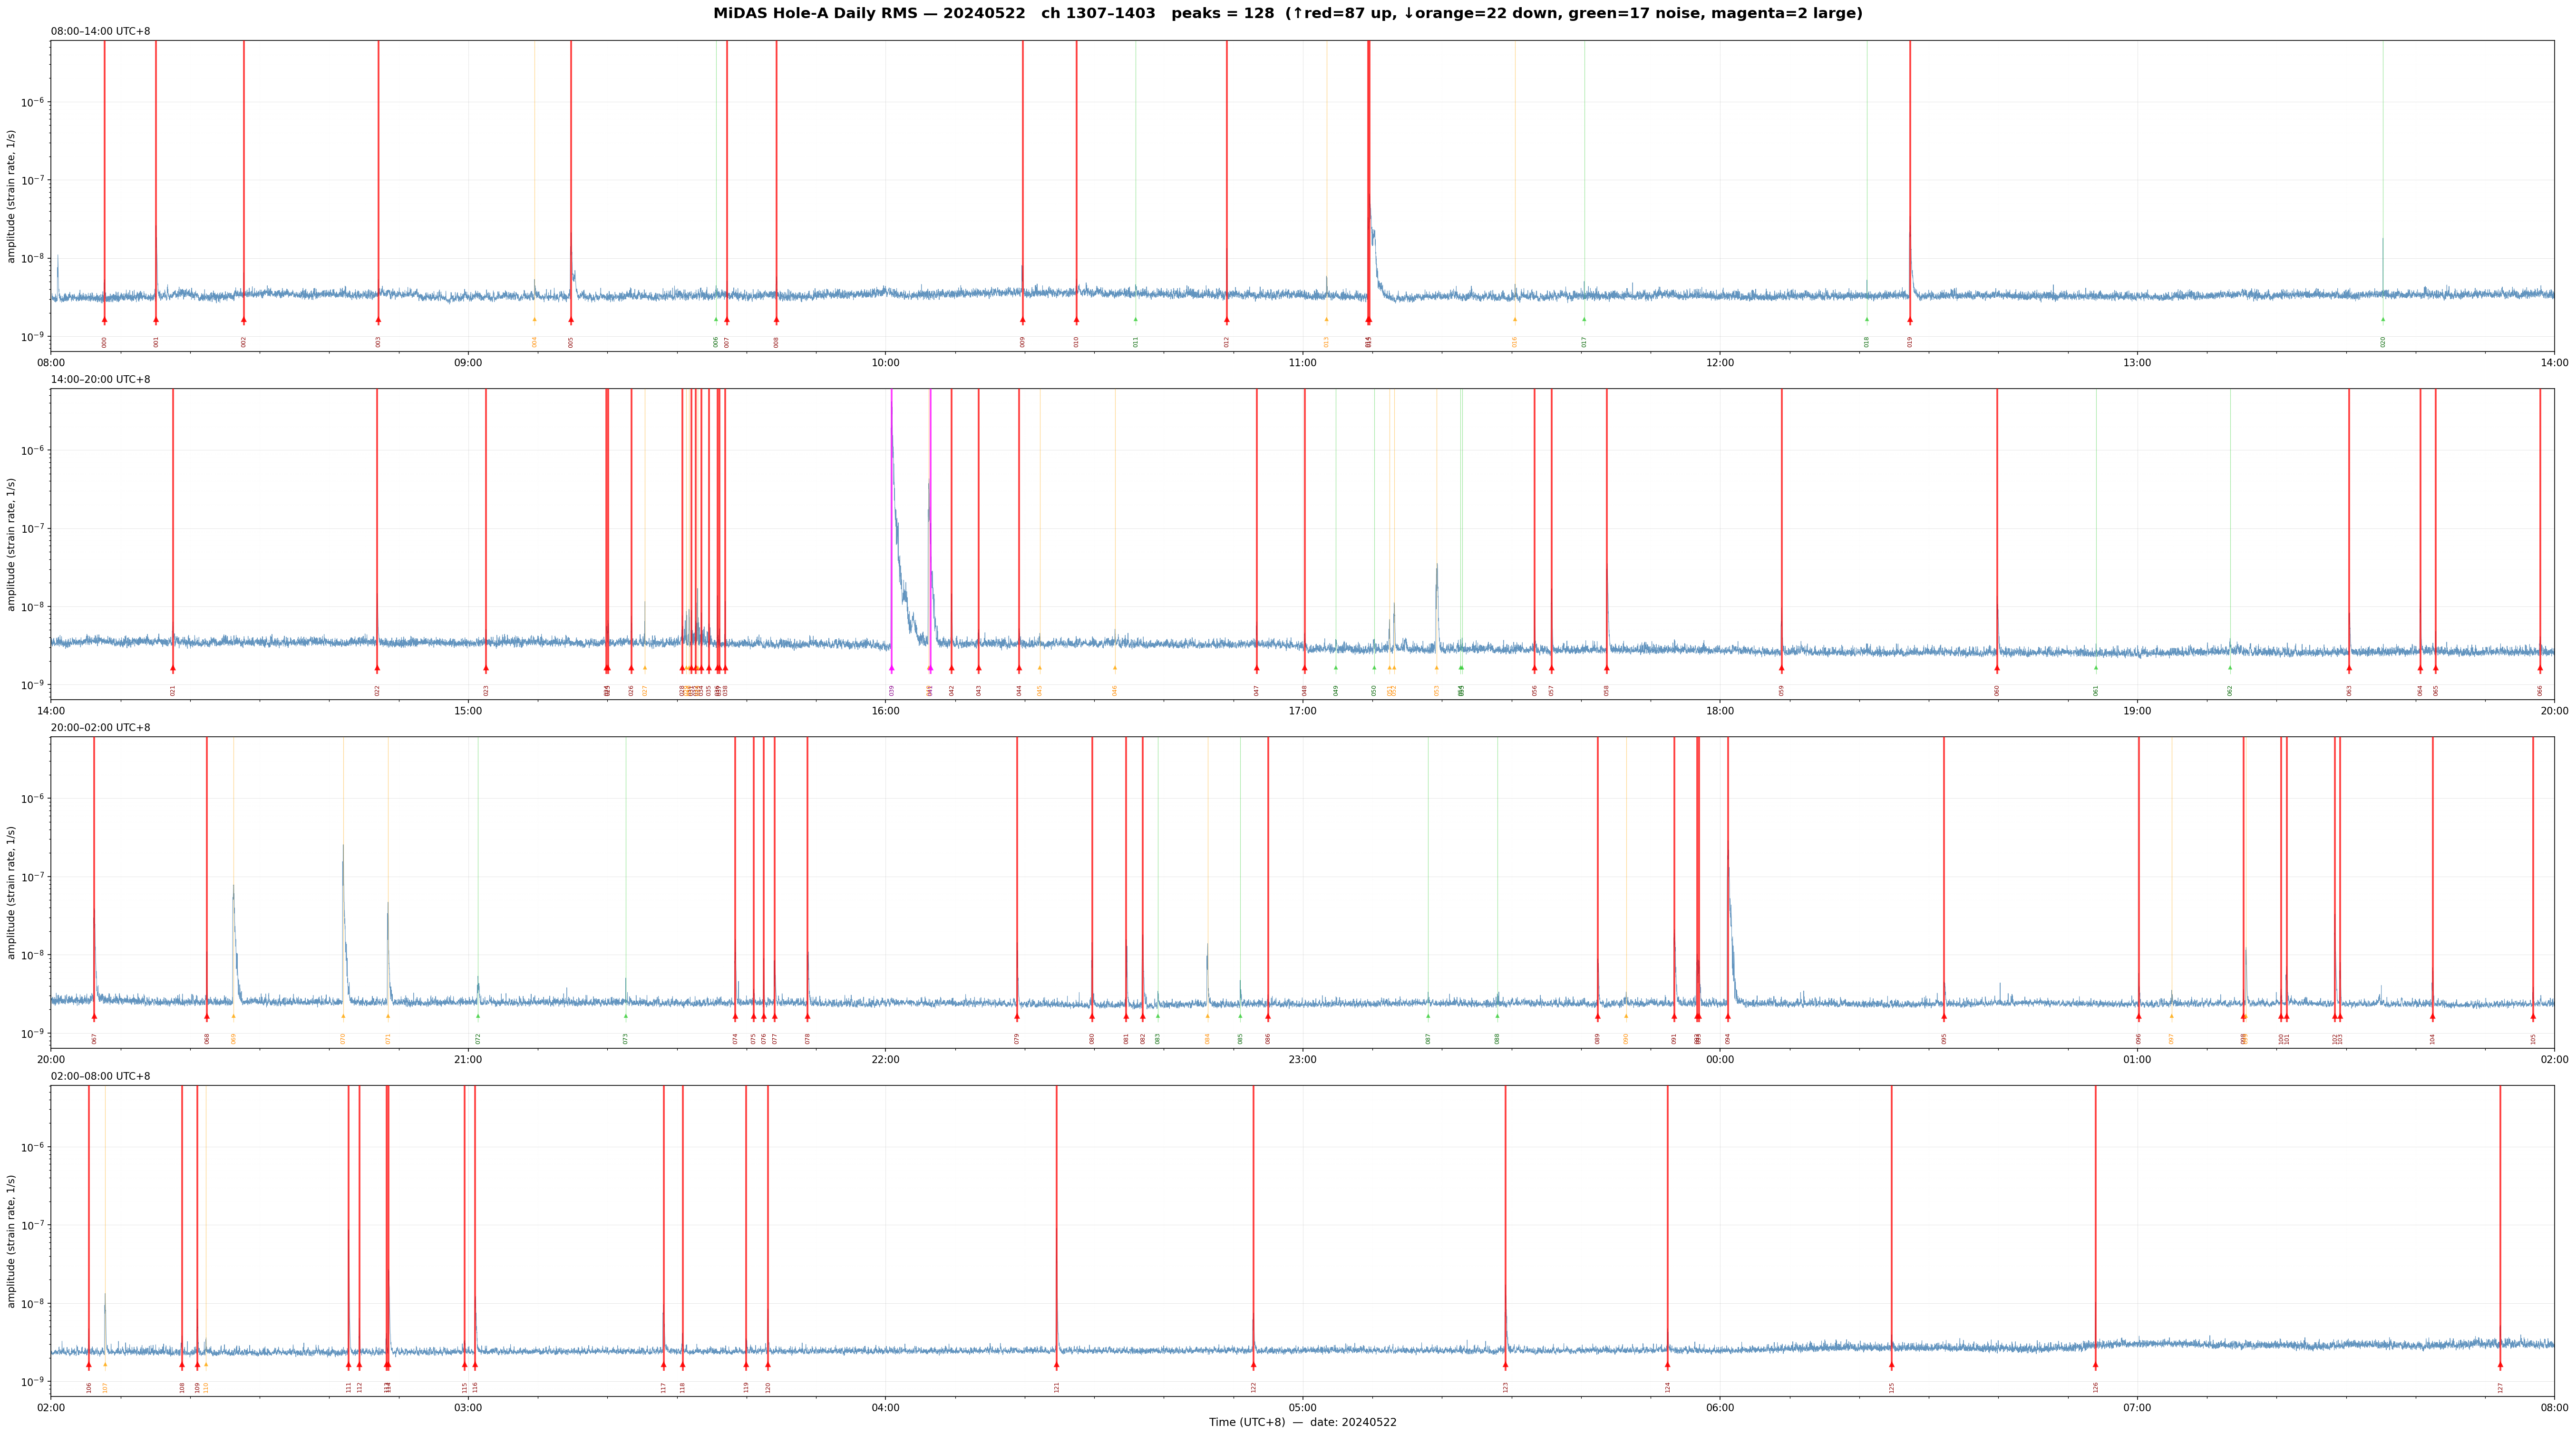Click red up-peak marker 126
This screenshot has height=1435, width=2576.
[2095, 1365]
